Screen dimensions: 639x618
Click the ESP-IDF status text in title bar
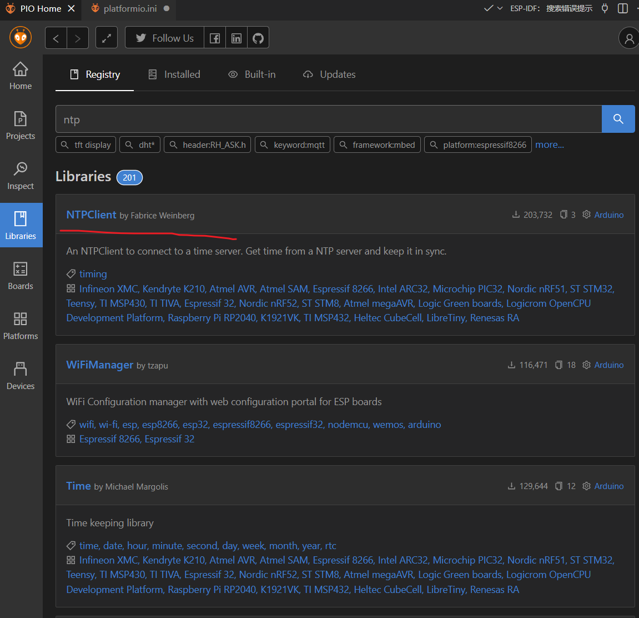(551, 8)
